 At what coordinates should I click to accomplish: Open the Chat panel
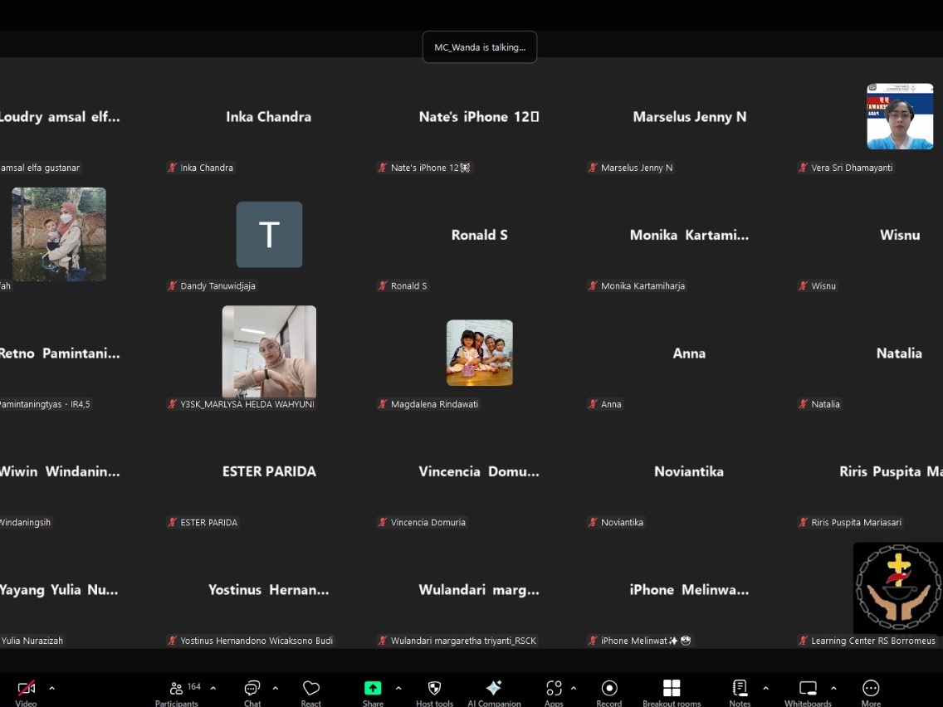point(252,689)
